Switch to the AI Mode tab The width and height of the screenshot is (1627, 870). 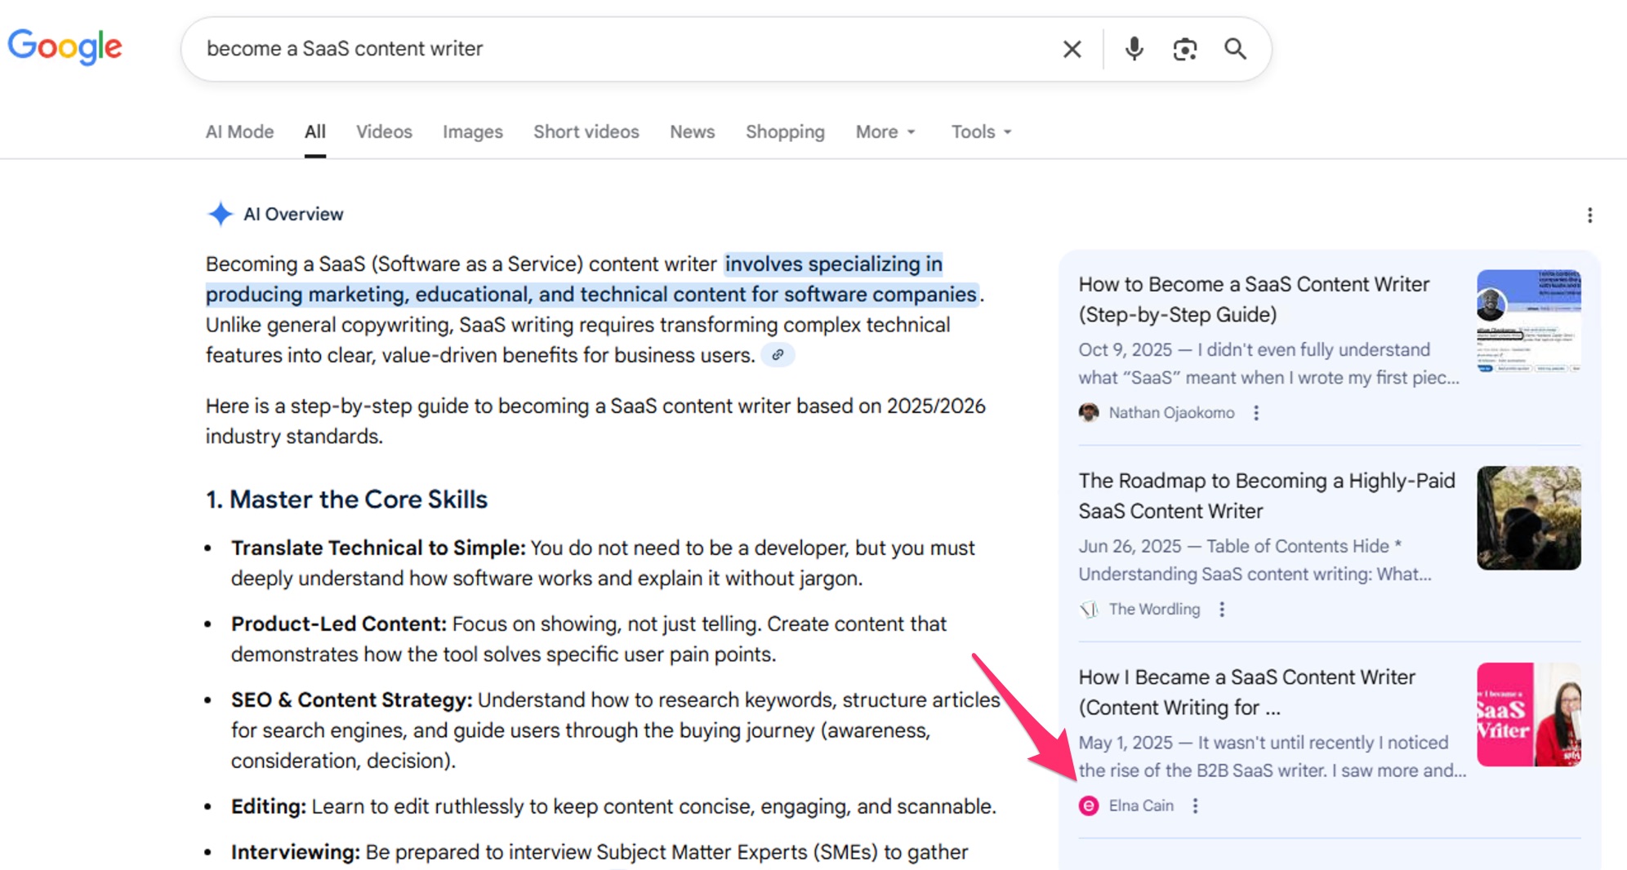pos(239,132)
